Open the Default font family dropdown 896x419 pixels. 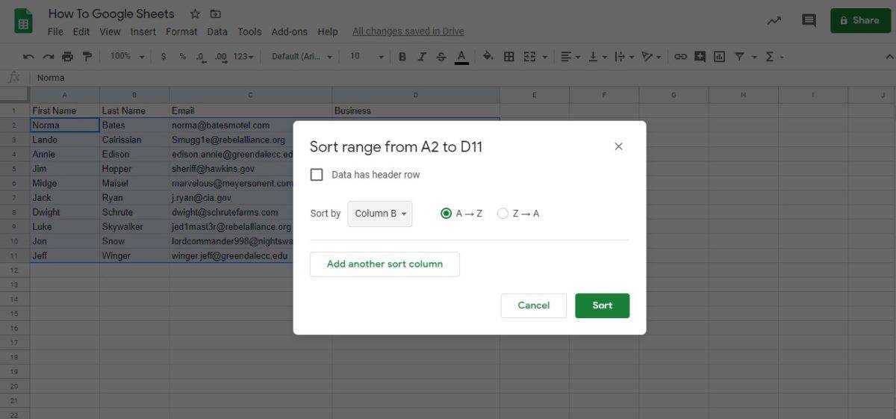(x=301, y=57)
